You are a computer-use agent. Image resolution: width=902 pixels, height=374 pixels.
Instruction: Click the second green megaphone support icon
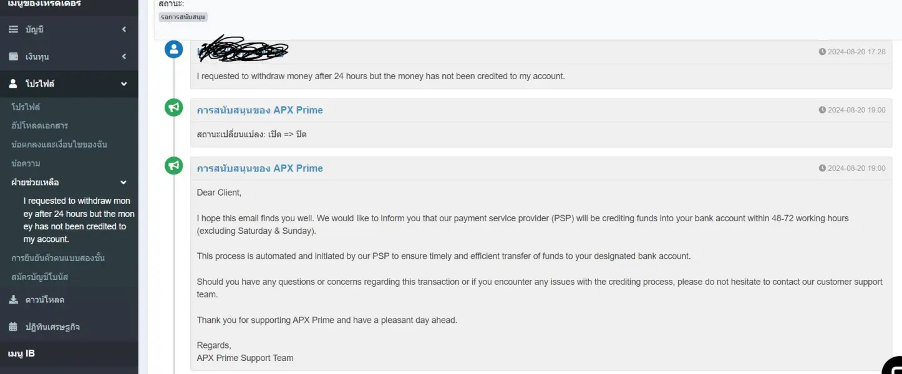pos(174,166)
